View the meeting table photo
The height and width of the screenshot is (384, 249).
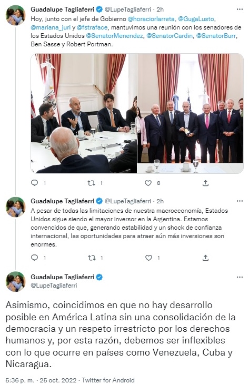coord(84,113)
